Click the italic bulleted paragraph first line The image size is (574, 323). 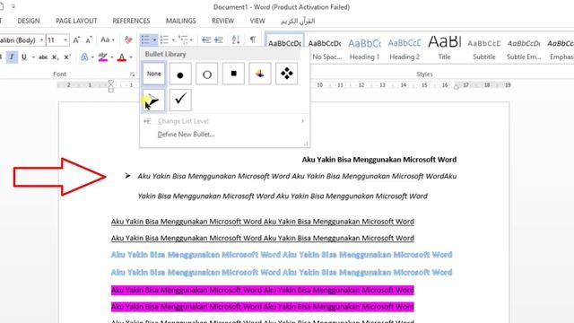[297, 176]
